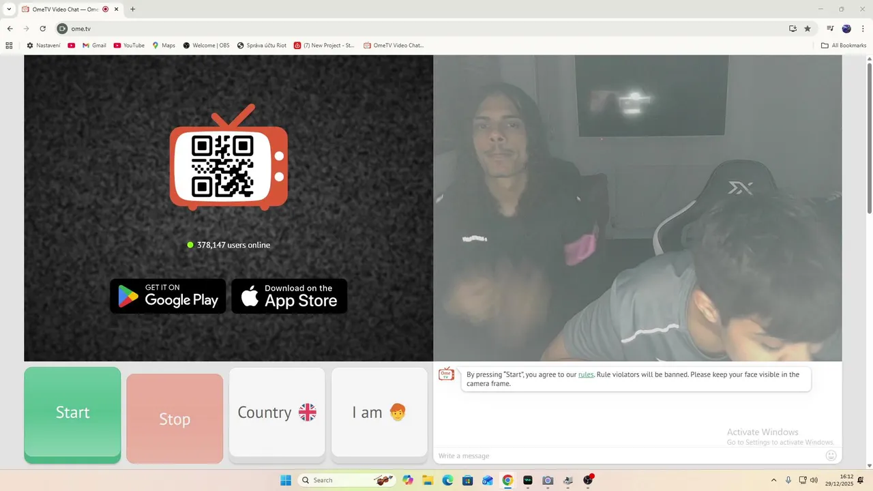Click the ome.tv address bar
Screen dimensions: 873x491
coord(423,29)
